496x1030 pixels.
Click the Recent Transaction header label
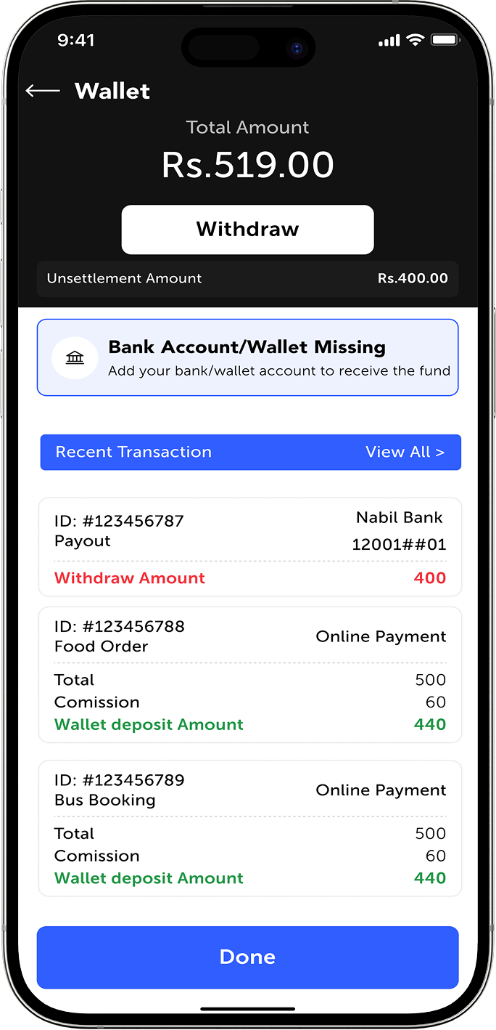coord(133,452)
